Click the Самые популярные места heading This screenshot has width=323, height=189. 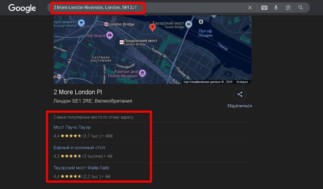pyautogui.click(x=93, y=117)
